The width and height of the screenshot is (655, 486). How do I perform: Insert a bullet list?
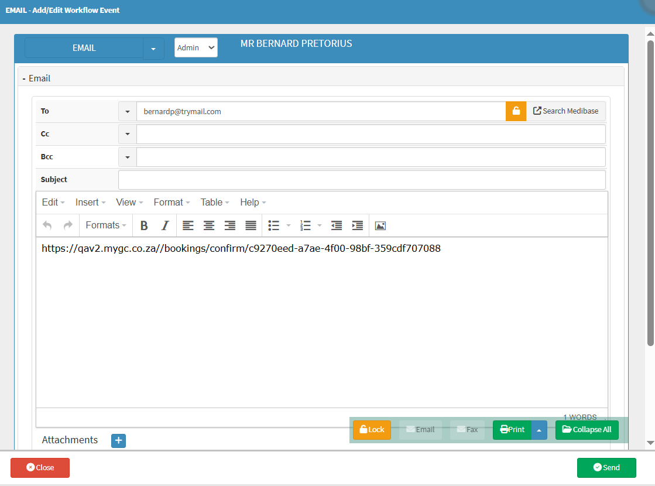tap(273, 225)
